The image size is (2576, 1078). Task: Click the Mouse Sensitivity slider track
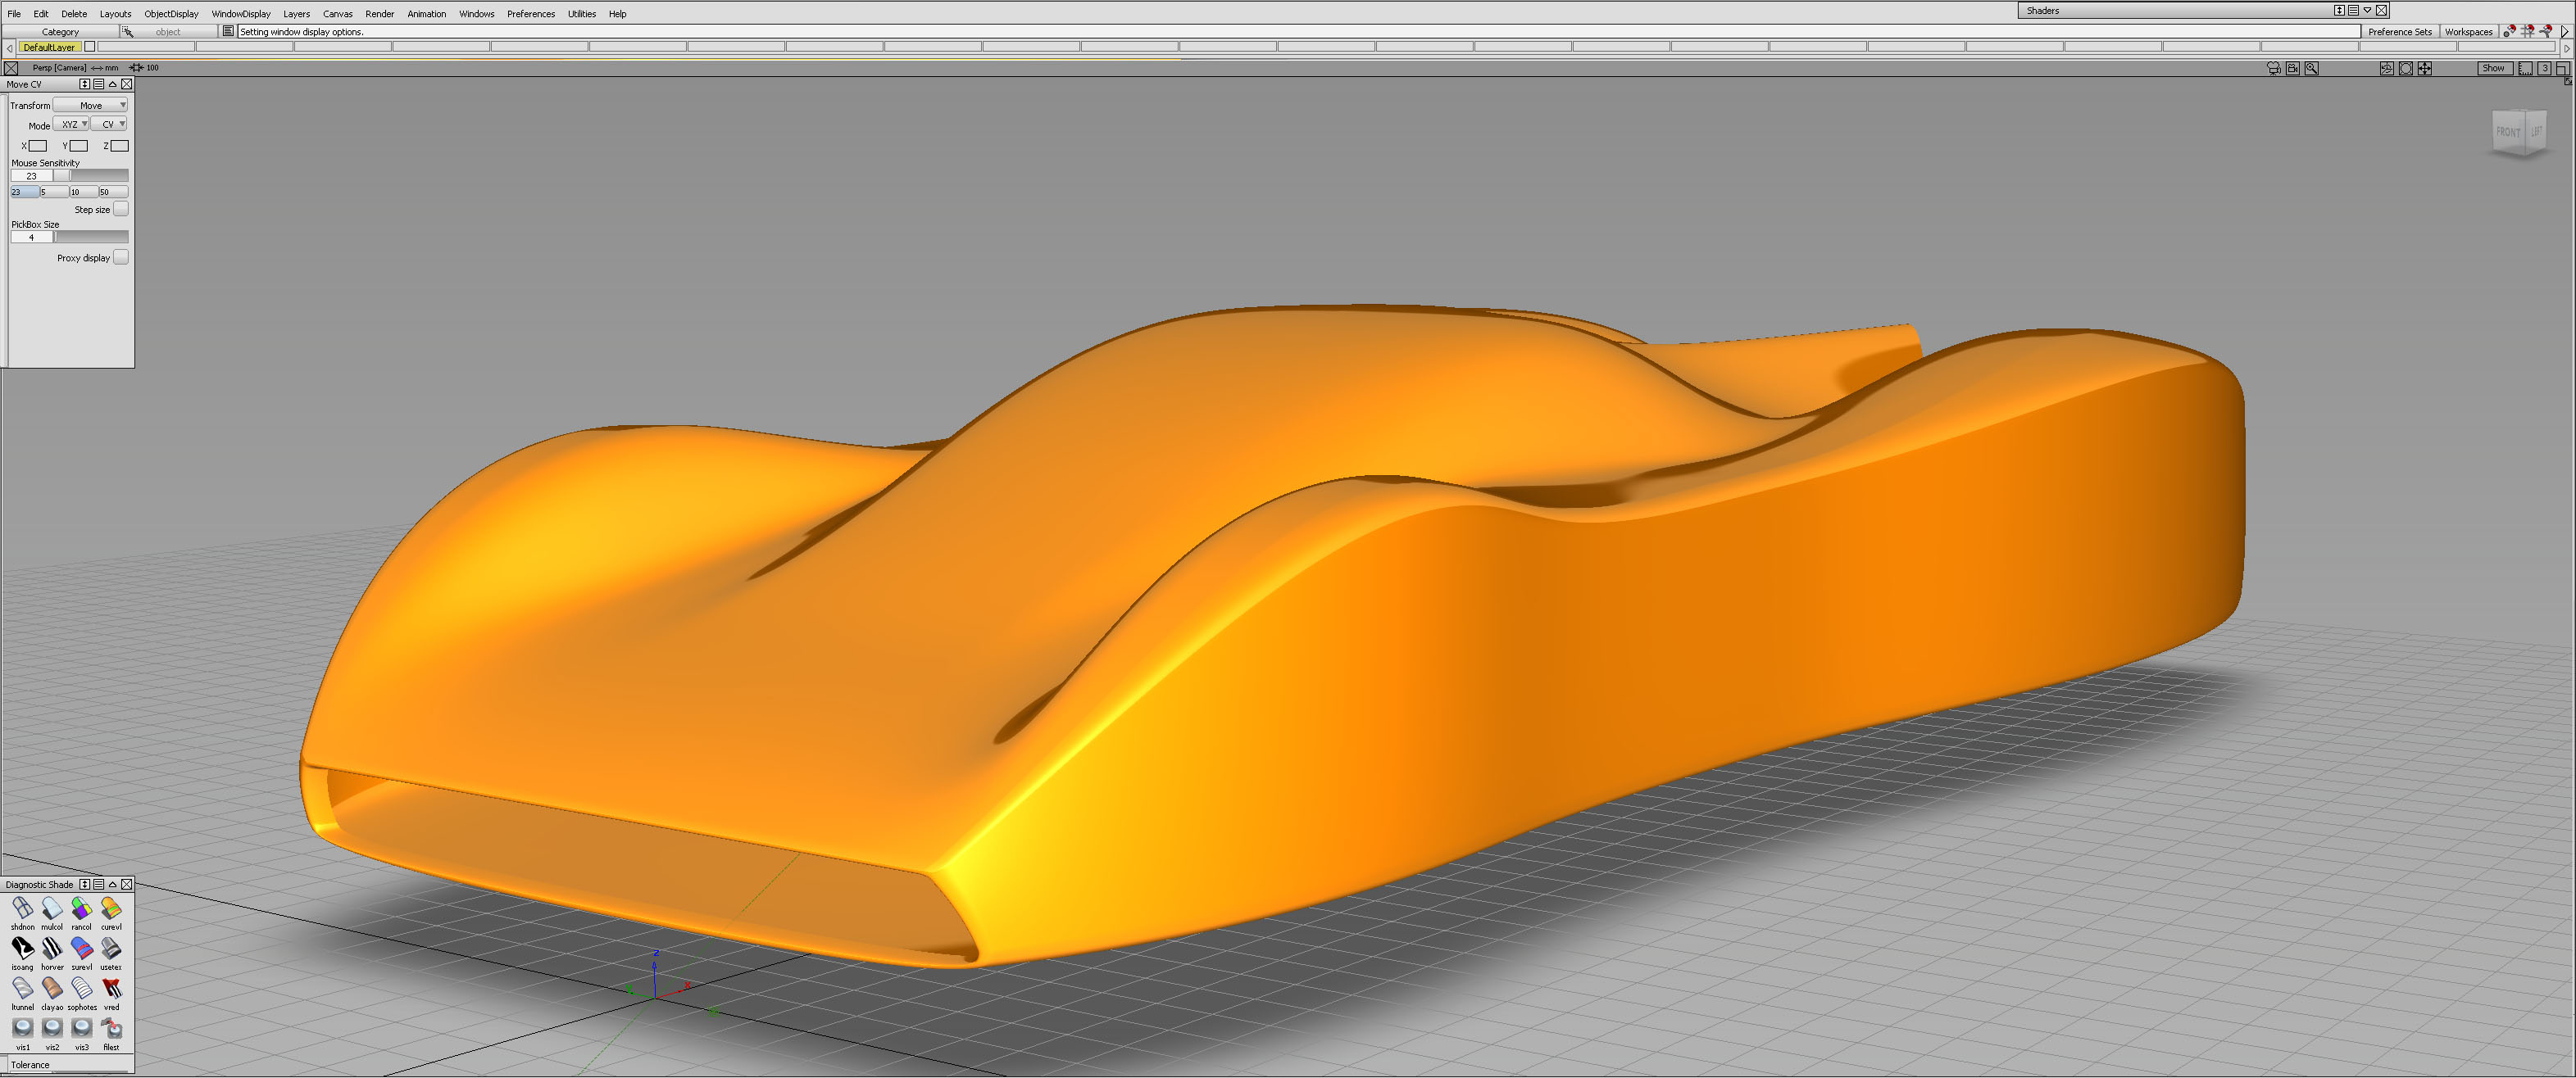coord(97,176)
